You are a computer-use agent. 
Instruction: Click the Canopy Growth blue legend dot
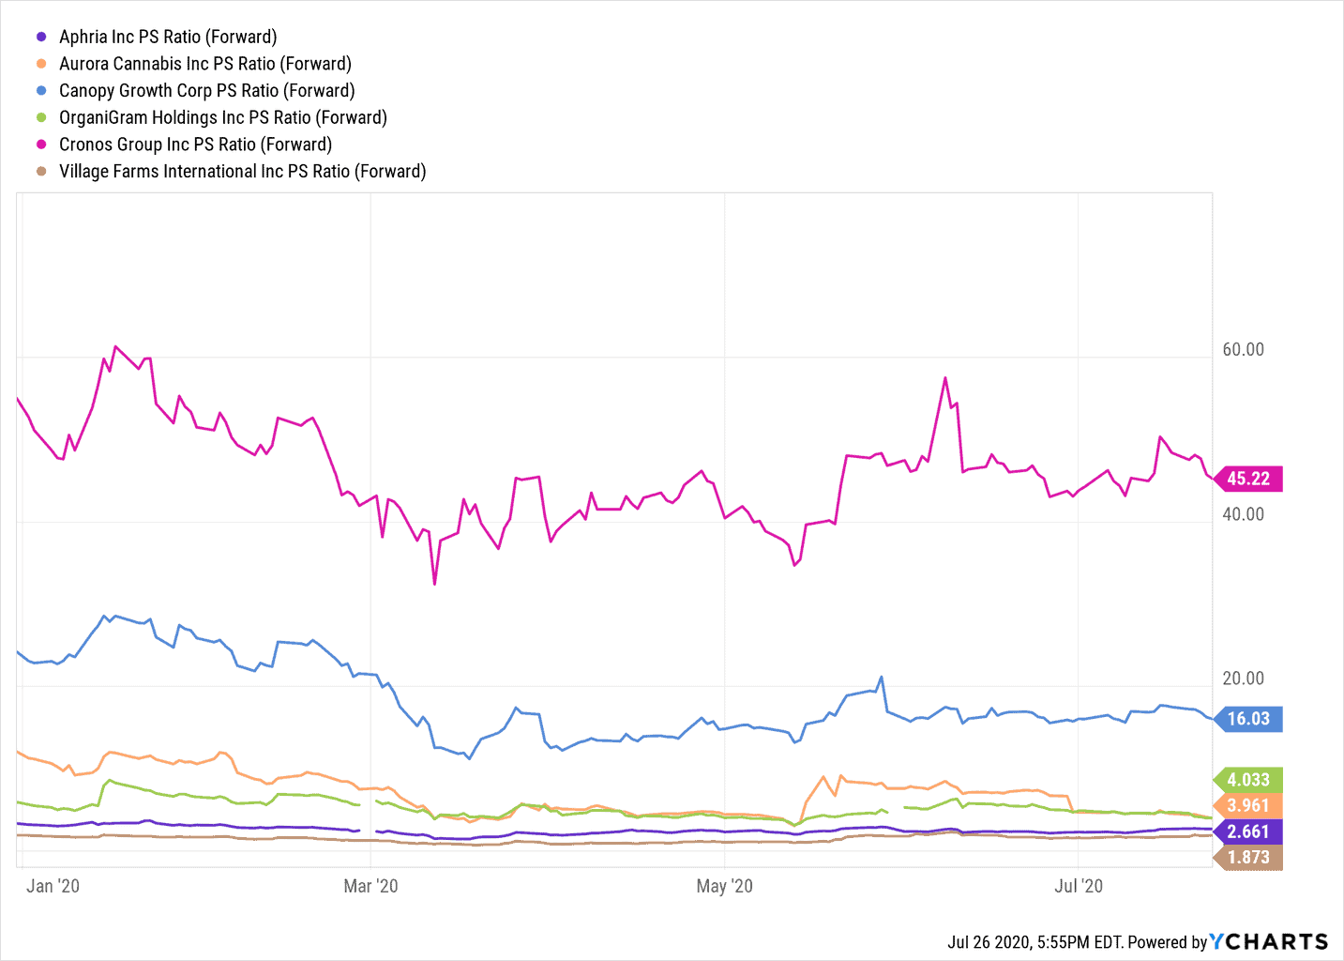41,91
